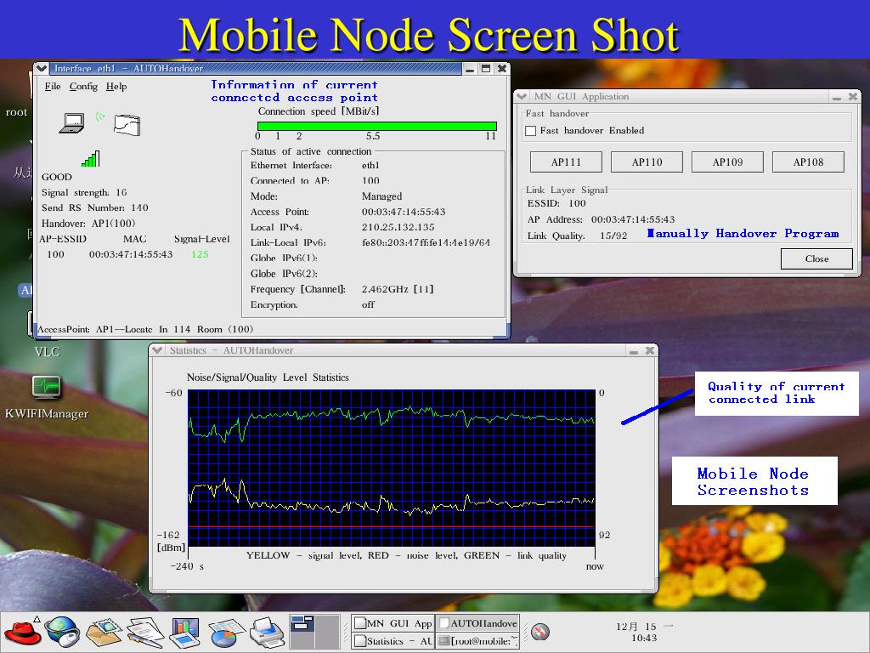Open the File menu
Screen dimensions: 870x653
(53, 86)
